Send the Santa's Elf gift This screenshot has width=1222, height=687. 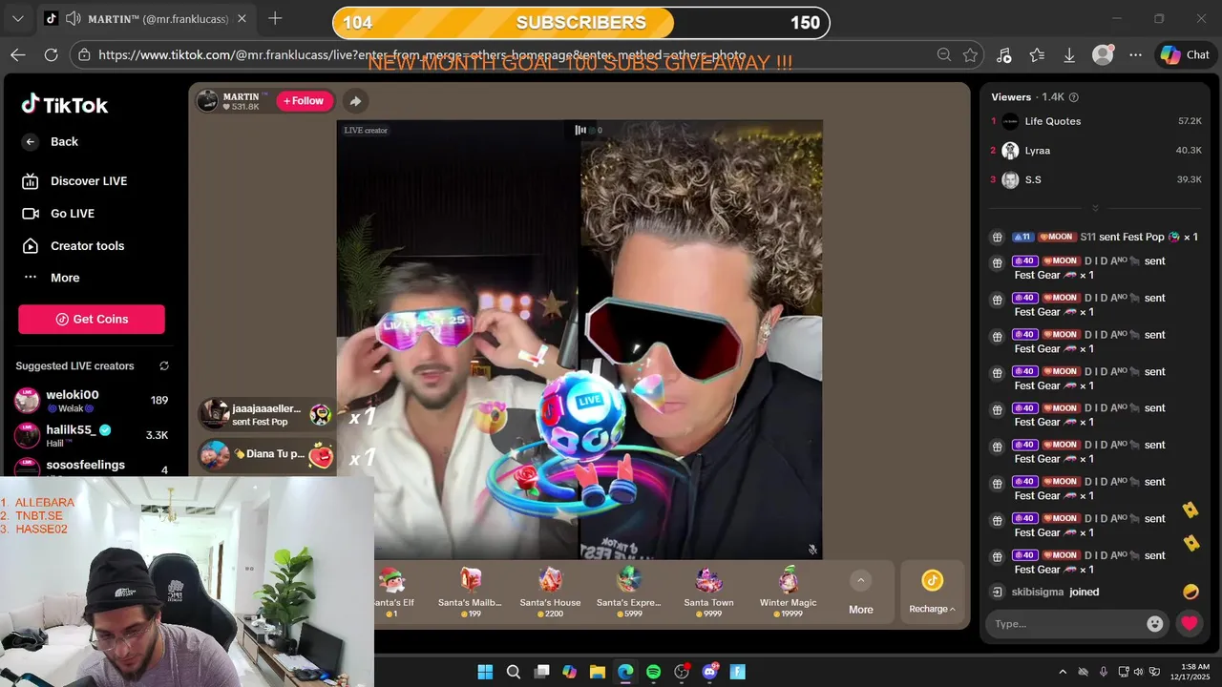[x=393, y=592]
